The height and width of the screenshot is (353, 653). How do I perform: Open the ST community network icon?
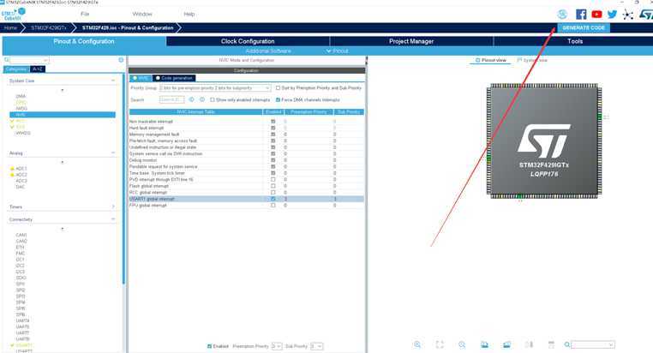click(627, 15)
